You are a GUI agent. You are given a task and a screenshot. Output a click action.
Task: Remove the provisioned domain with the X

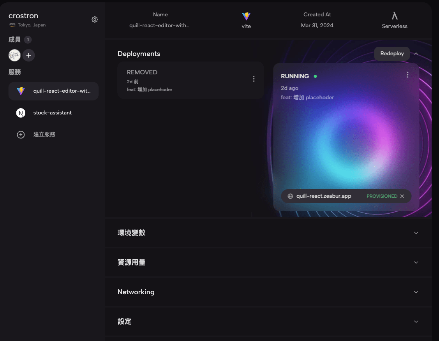pyautogui.click(x=402, y=196)
